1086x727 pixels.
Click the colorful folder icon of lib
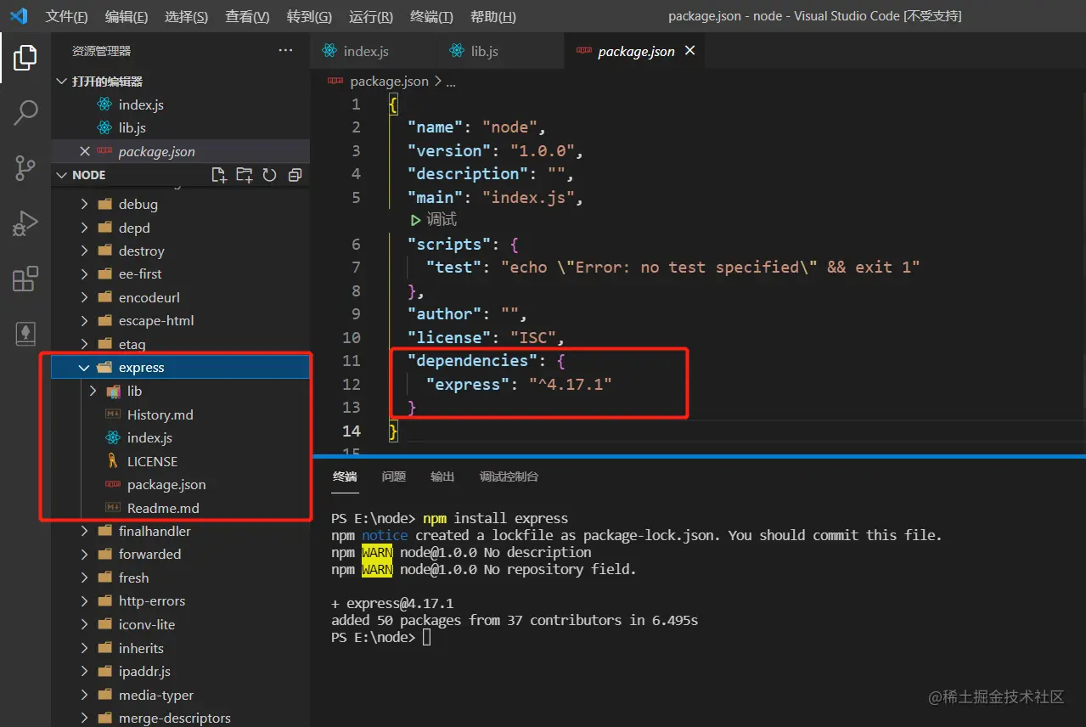[x=113, y=392]
